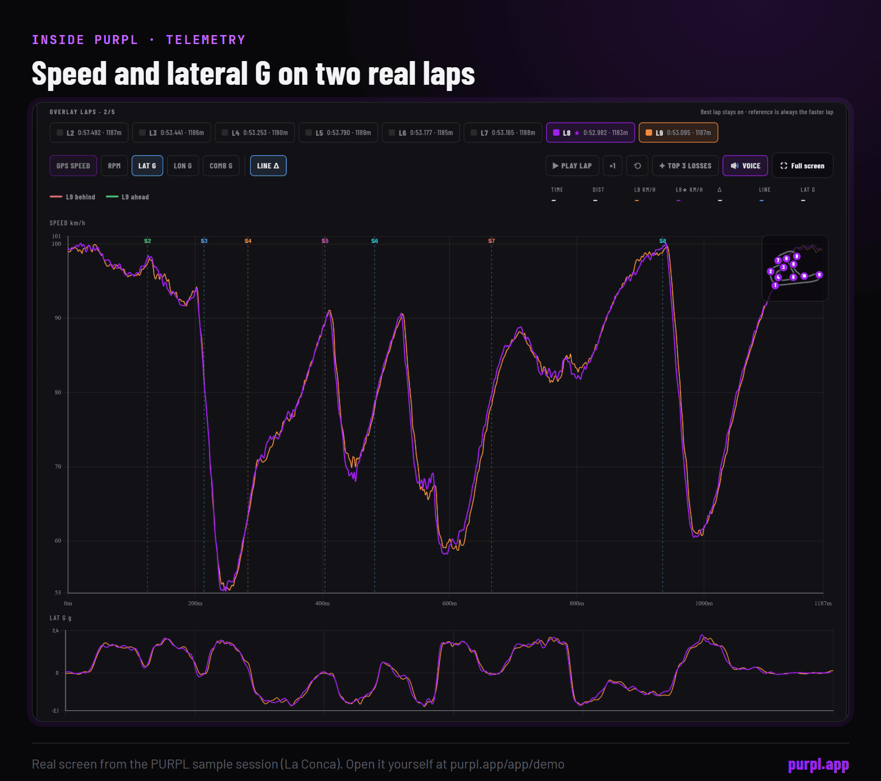Select corner 7 on track minimap

click(778, 261)
